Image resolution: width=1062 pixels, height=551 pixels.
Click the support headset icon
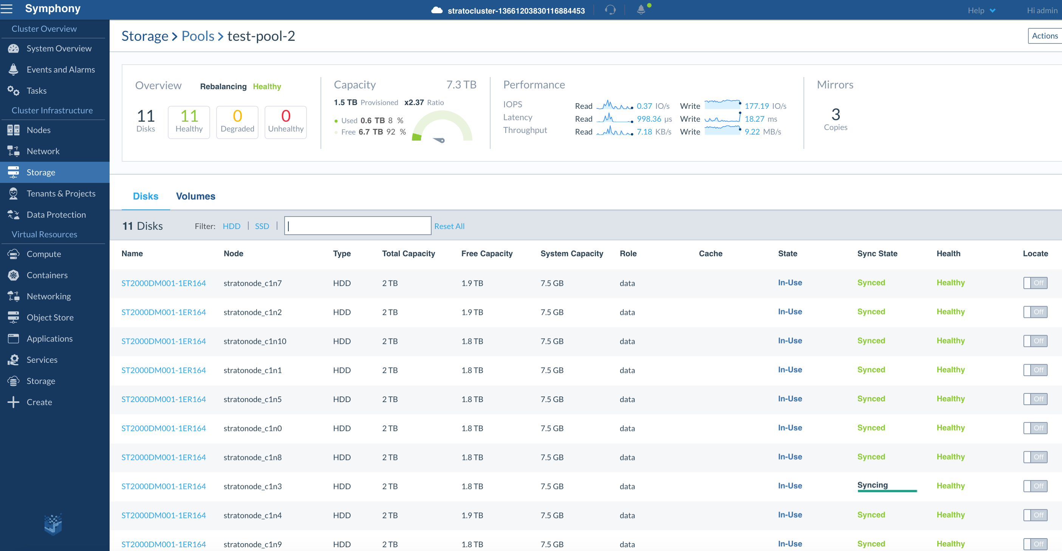pyautogui.click(x=610, y=10)
